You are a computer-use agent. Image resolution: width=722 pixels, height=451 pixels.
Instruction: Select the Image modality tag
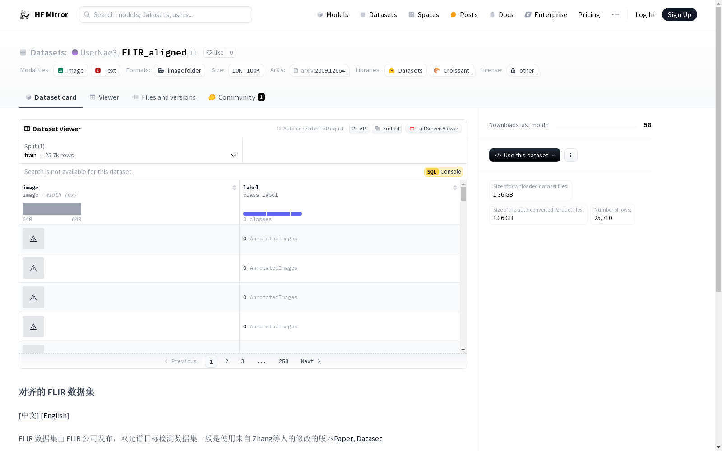[71, 70]
